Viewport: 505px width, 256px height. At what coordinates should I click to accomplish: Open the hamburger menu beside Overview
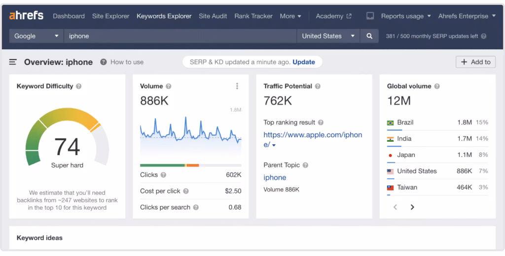pyautogui.click(x=13, y=62)
